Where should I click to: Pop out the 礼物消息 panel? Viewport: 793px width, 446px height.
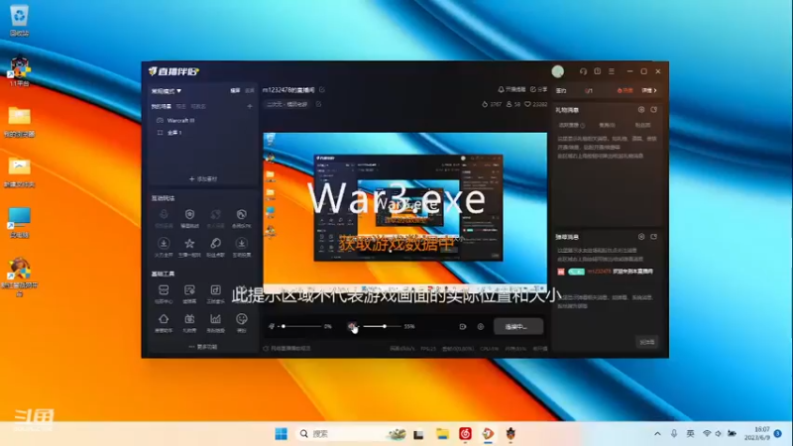pos(654,110)
